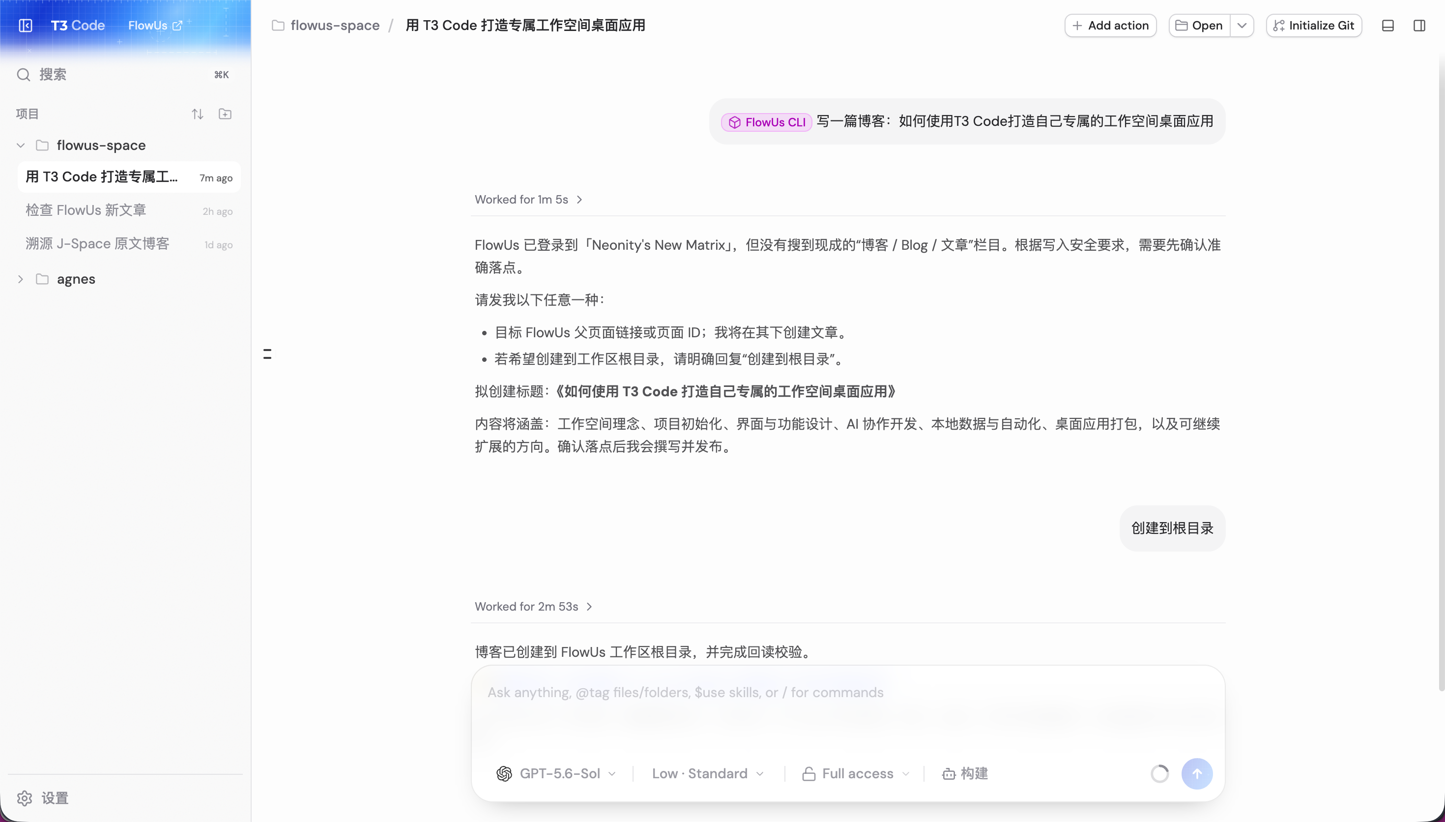The image size is (1445, 822).
Task: Sort projects with the arrows icon
Action: point(197,114)
